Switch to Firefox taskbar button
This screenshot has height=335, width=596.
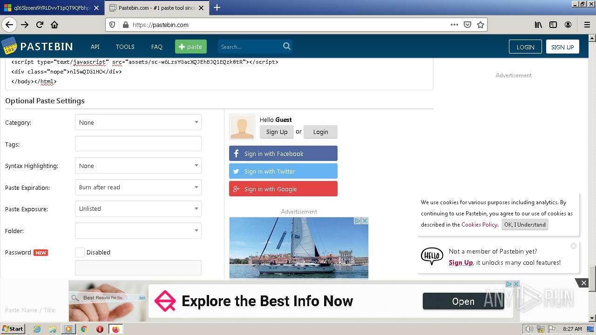[115, 329]
